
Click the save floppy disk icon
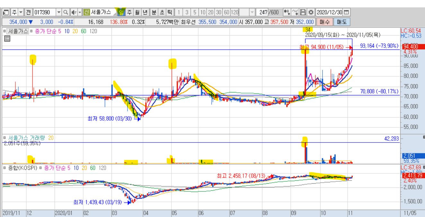(x=303, y=12)
